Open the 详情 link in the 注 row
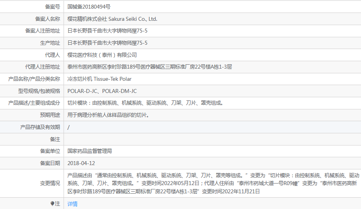361x209 pixels. click(x=72, y=204)
